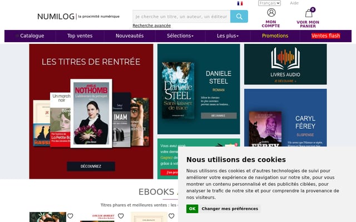Click the Aide link
Image resolution: width=356 pixels, height=222 pixels.
tap(294, 3)
